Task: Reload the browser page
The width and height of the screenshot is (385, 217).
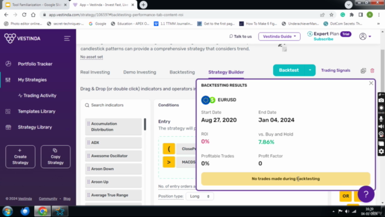Action: pos(24,14)
